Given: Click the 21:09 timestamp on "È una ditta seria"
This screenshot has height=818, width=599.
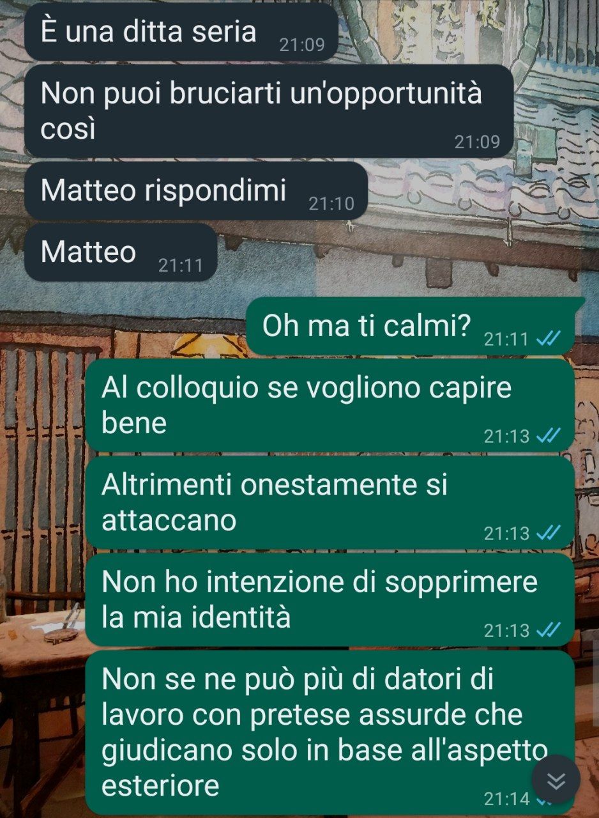Looking at the screenshot, I should [x=301, y=45].
